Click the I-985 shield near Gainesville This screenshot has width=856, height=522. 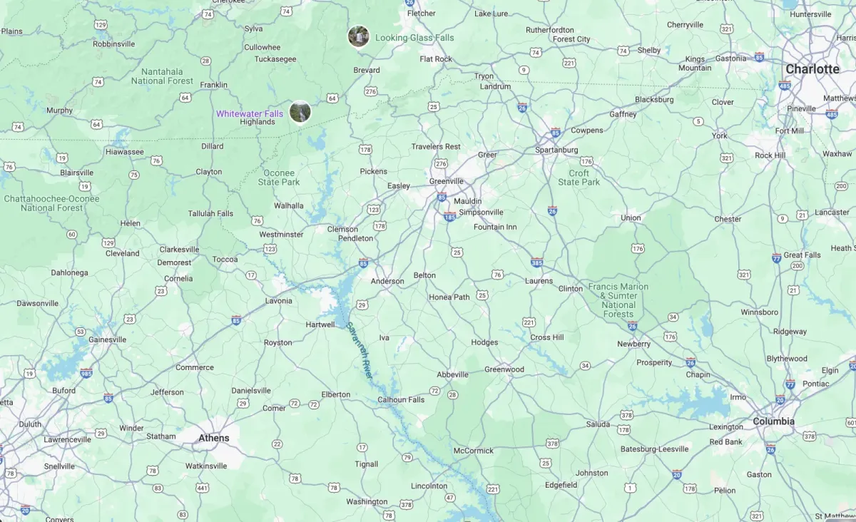[86, 373]
